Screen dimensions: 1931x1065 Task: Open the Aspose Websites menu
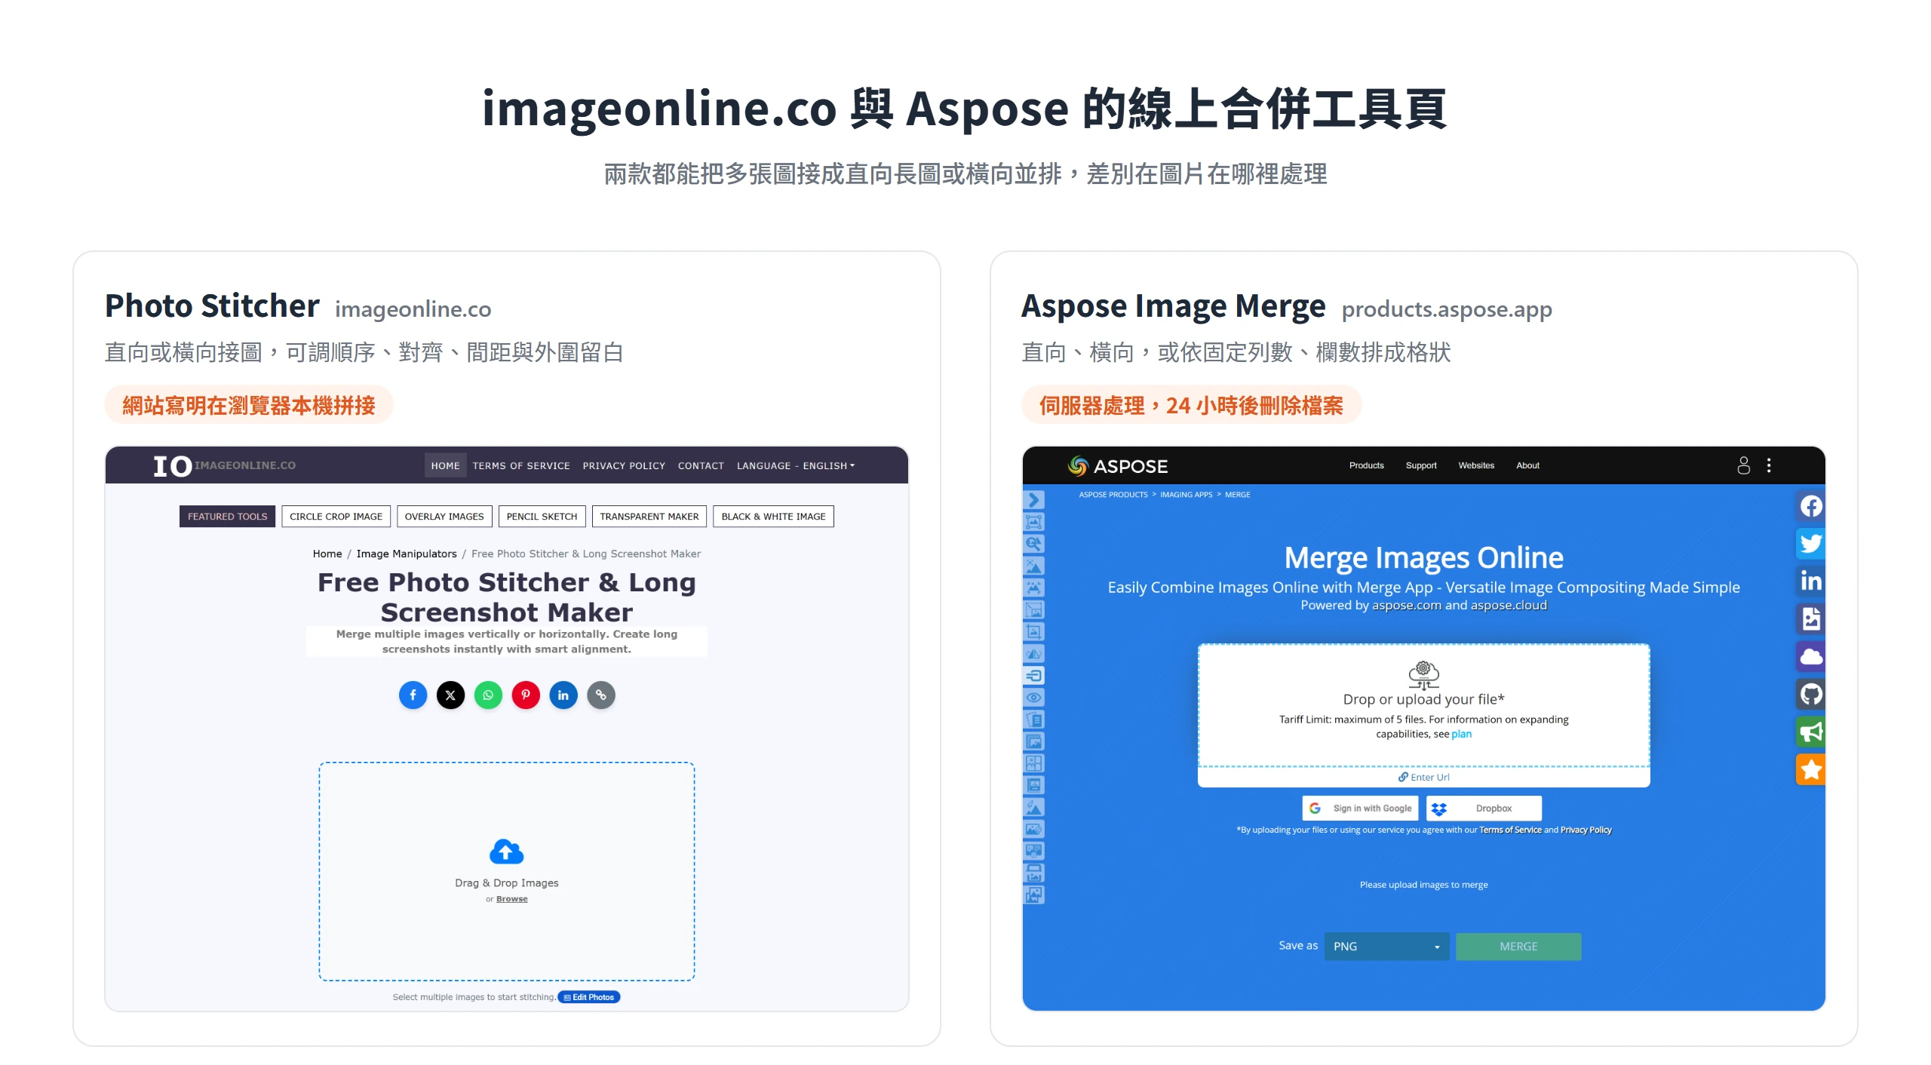click(x=1476, y=465)
